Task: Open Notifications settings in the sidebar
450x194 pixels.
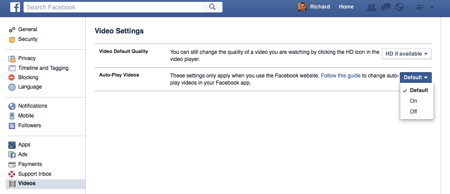Action: tap(32, 106)
